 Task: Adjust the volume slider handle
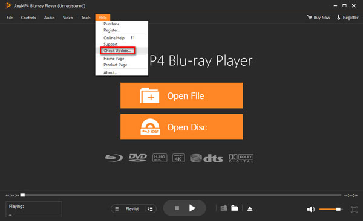pos(338,209)
